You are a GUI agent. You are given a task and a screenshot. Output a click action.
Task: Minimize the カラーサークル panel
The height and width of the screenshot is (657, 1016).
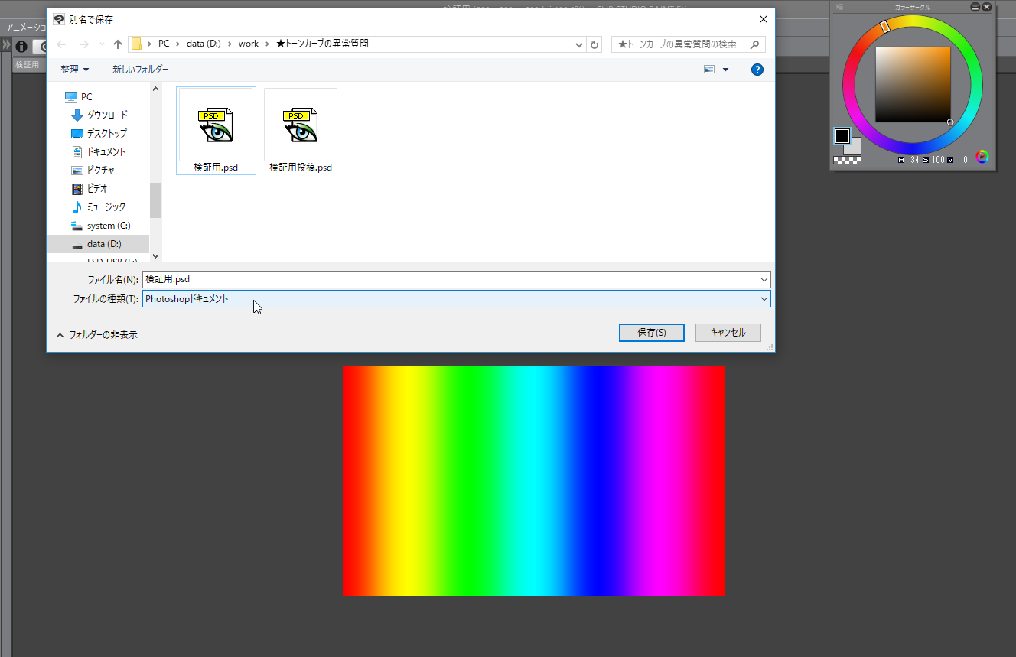coord(975,7)
